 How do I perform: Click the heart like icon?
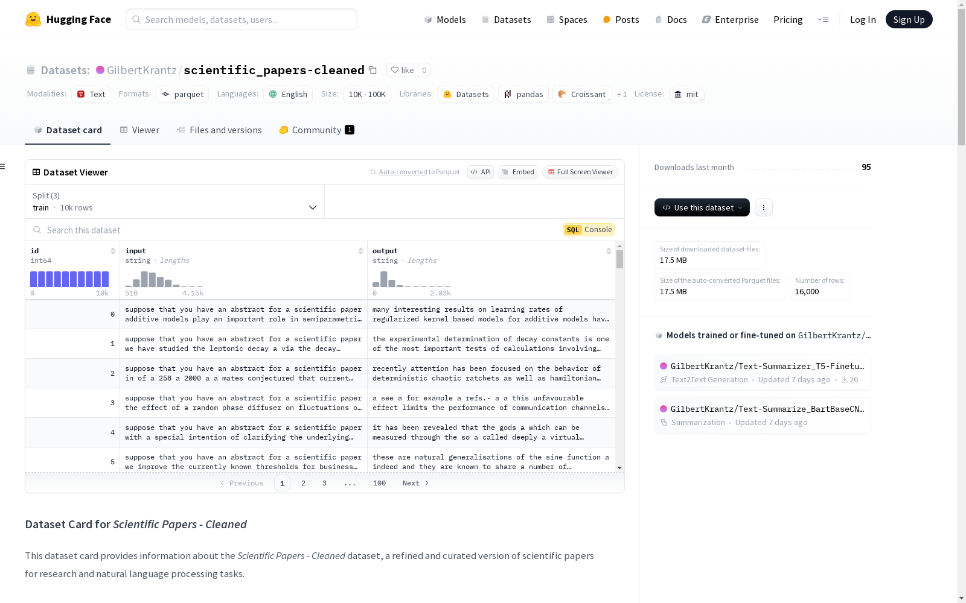pyautogui.click(x=394, y=70)
